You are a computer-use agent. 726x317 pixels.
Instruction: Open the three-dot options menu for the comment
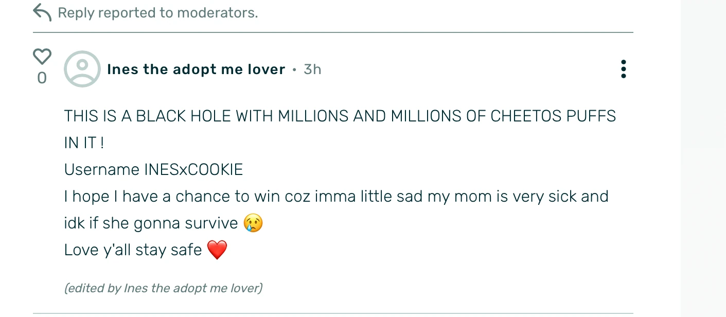623,69
